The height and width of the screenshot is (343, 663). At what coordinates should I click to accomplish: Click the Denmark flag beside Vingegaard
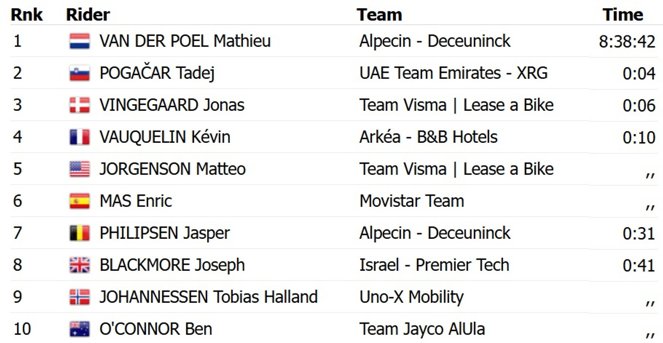coord(80,105)
